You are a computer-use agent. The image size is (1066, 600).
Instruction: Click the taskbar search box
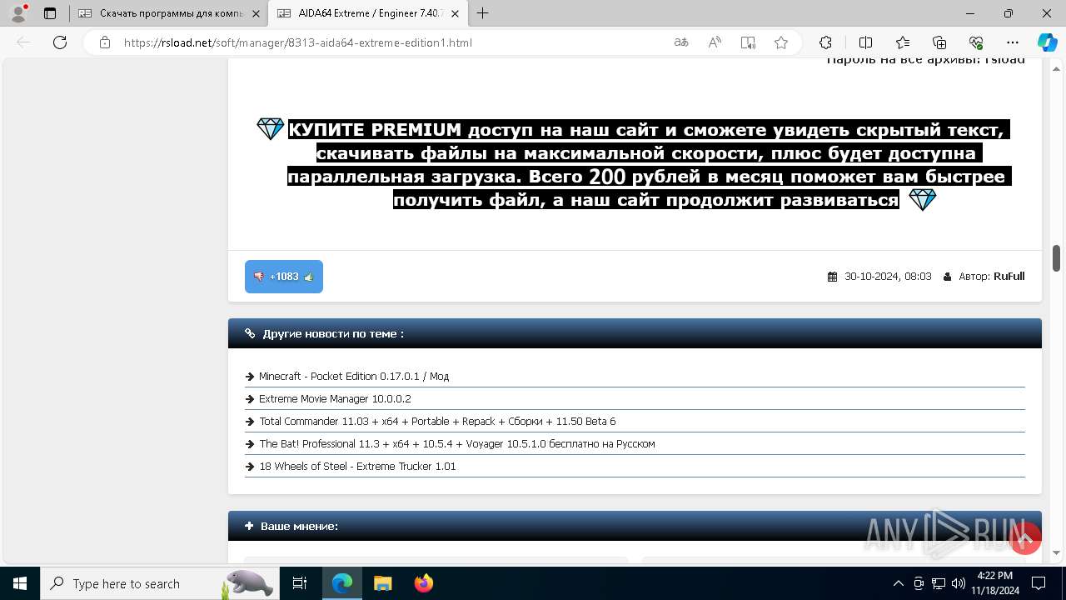(158, 583)
